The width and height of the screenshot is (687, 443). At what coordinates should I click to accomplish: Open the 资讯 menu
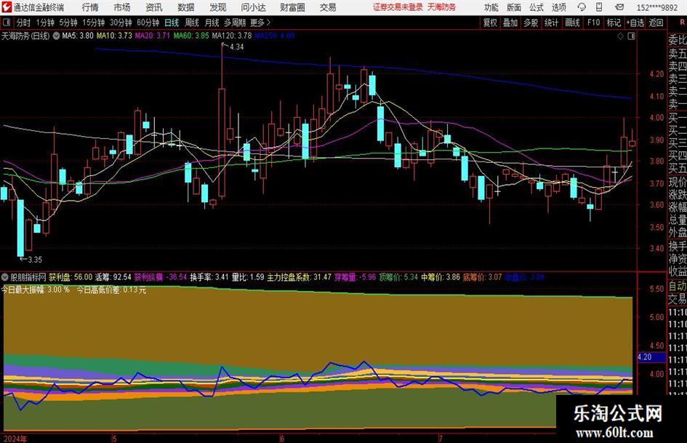(x=154, y=7)
